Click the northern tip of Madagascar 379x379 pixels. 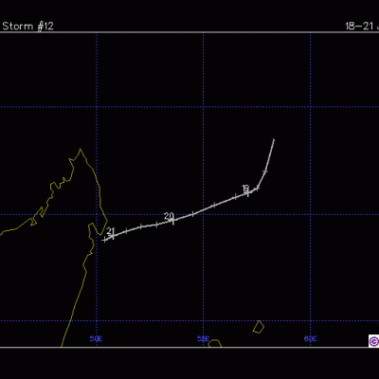[x=81, y=150]
